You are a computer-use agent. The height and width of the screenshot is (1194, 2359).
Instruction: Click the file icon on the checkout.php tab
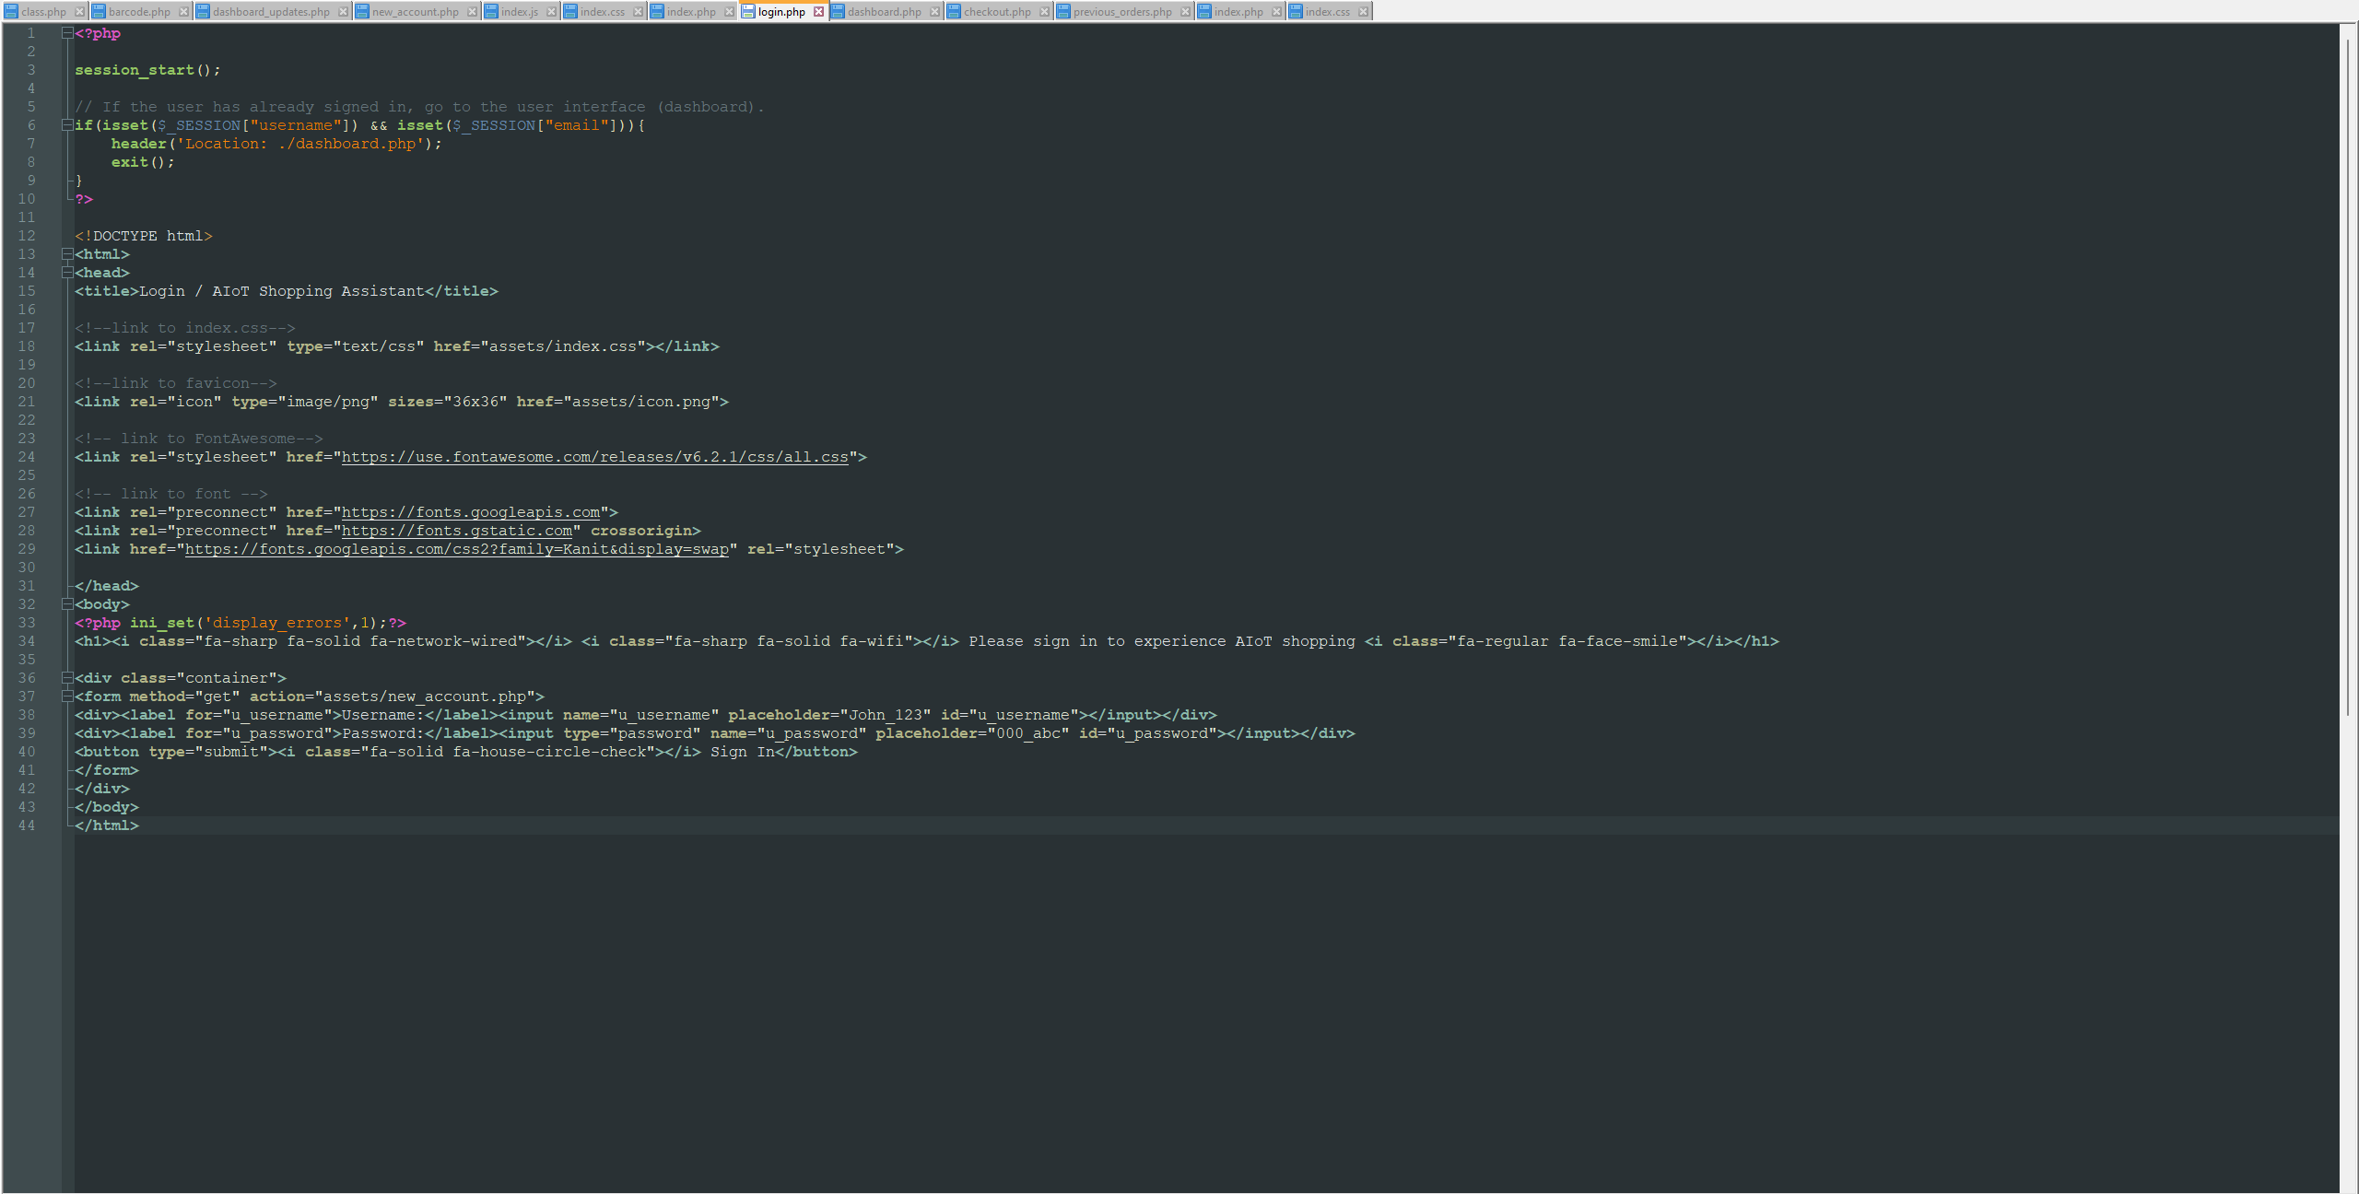point(952,12)
